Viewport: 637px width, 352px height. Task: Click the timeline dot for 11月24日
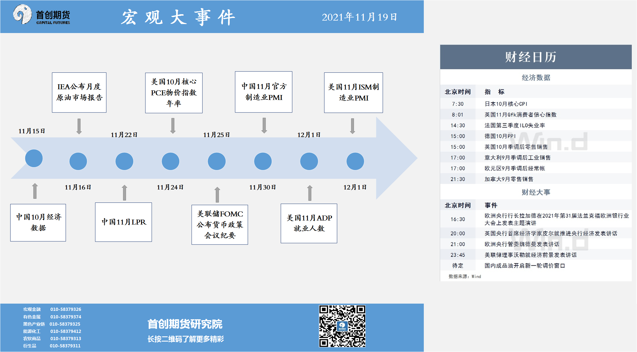click(x=171, y=161)
